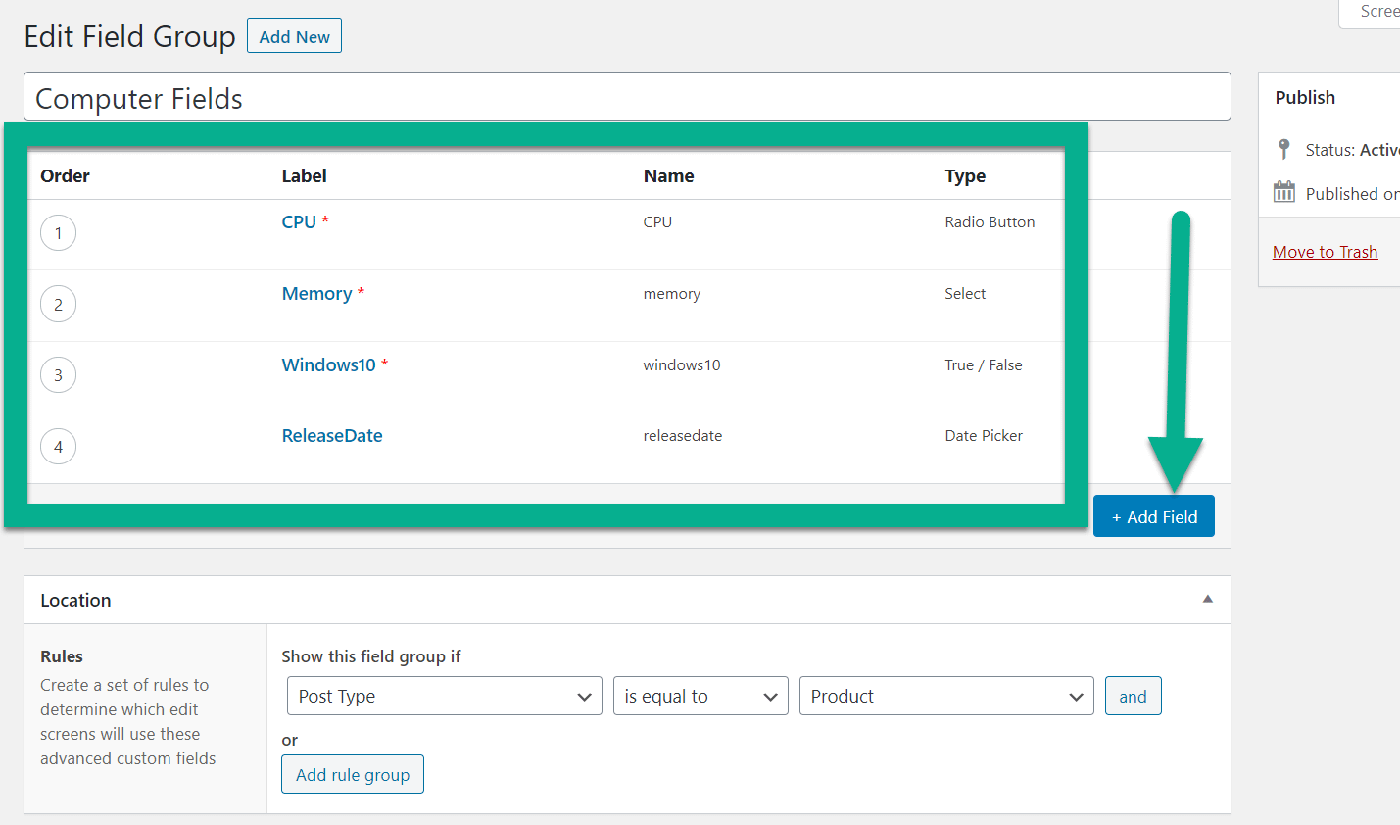Viewport: 1400px width, 825px height.
Task: Click the Computer Fields title input
Action: [x=627, y=96]
